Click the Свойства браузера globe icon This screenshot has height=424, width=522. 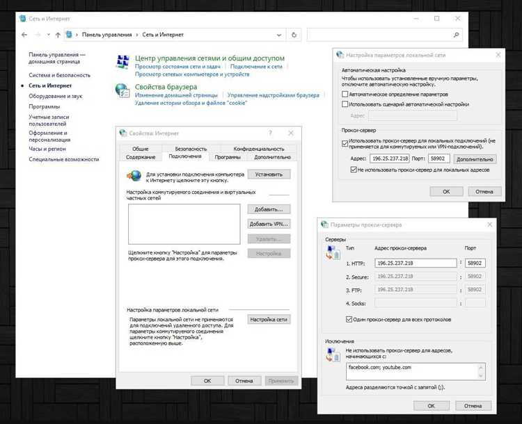click(x=122, y=90)
